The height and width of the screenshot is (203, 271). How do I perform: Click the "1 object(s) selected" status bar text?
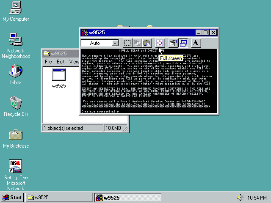63,128
